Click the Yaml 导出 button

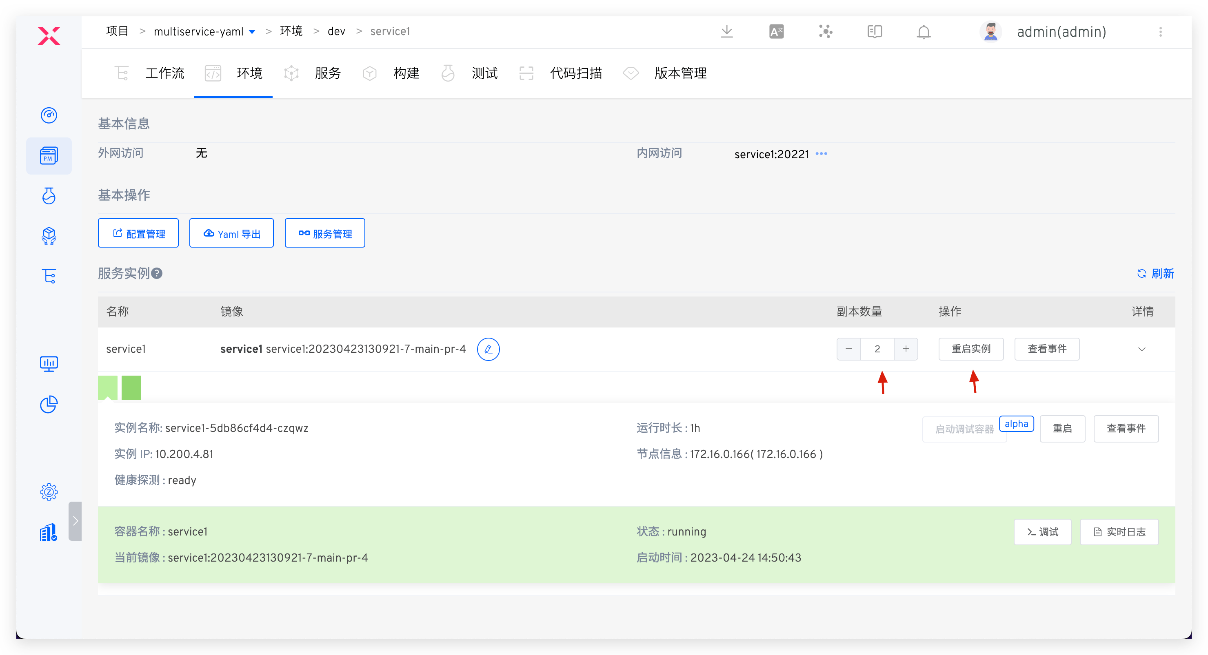point(232,233)
